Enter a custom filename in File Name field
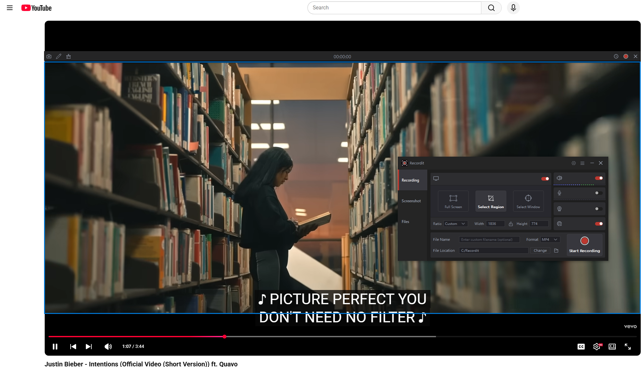This screenshot has width=643, height=367. point(489,239)
